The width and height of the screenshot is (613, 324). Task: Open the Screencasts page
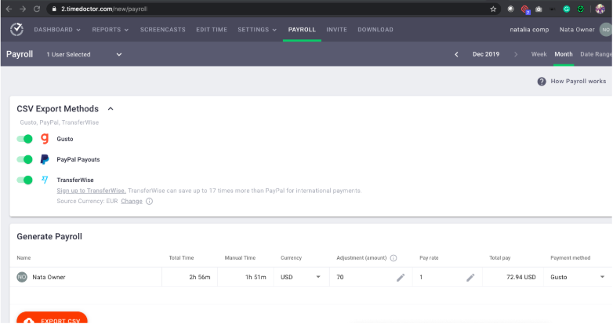pyautogui.click(x=162, y=30)
